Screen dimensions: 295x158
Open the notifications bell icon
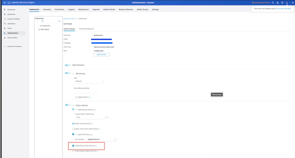[278, 3]
